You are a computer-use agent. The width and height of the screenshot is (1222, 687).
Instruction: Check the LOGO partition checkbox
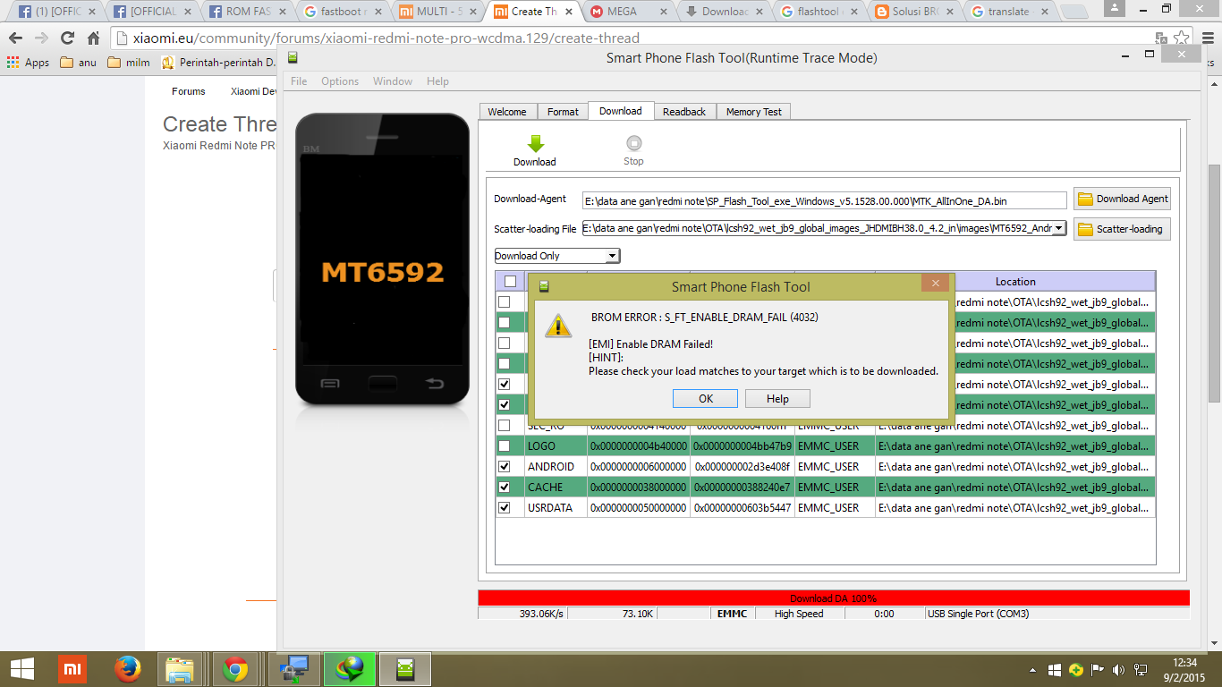[x=505, y=445]
